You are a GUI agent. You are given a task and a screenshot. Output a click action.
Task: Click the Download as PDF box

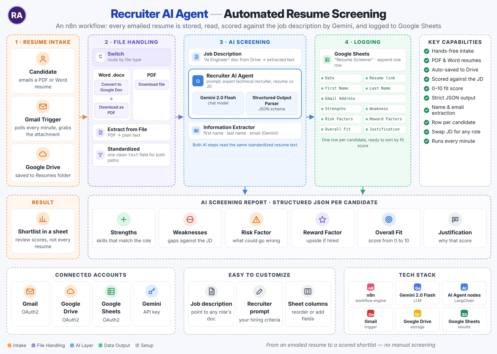[x=111, y=110]
